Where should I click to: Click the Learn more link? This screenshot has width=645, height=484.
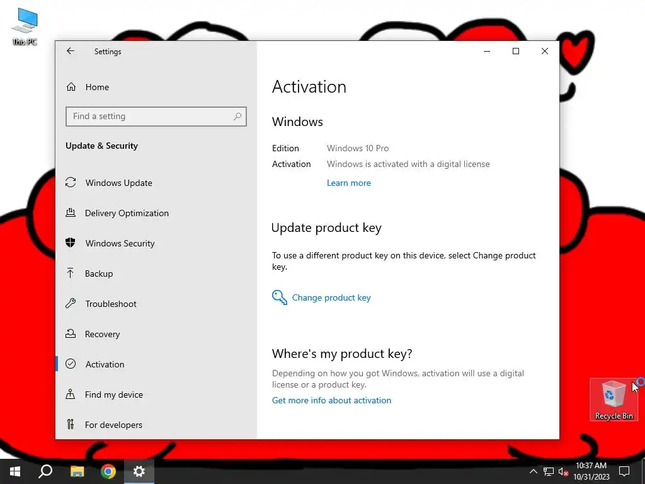[349, 183]
